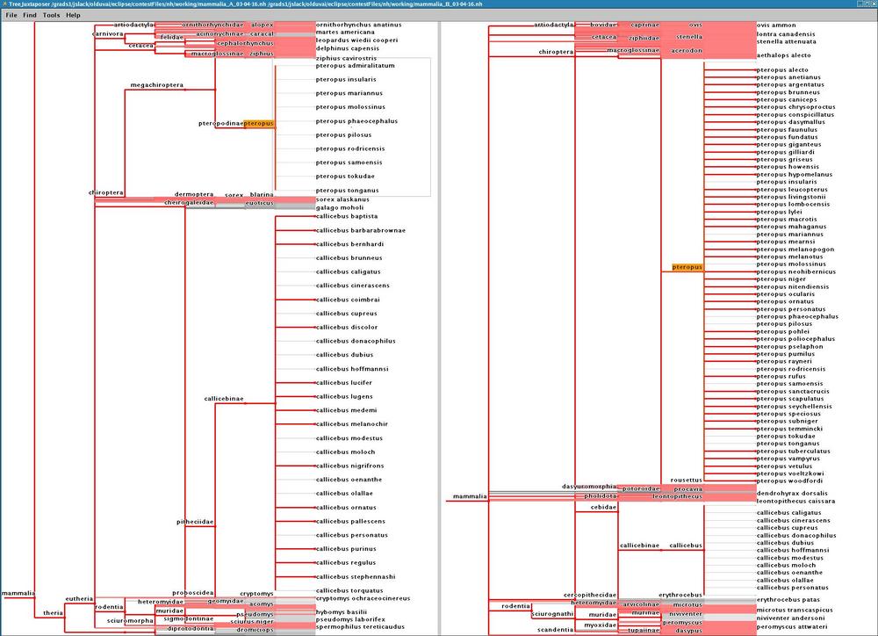Select the chiroptera node in right tree
The image size is (878, 636).
[556, 52]
